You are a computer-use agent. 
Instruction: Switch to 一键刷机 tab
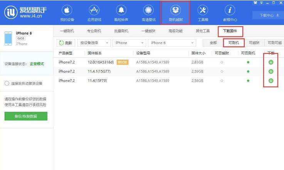pyautogui.click(x=67, y=31)
